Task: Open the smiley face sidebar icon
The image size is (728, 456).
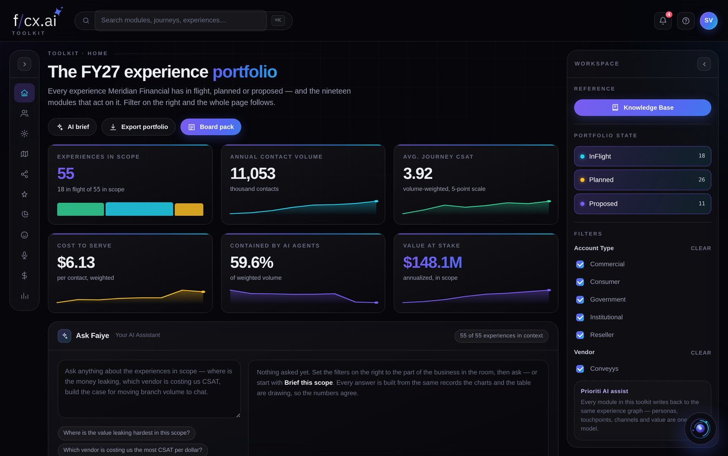Action: pos(24,235)
